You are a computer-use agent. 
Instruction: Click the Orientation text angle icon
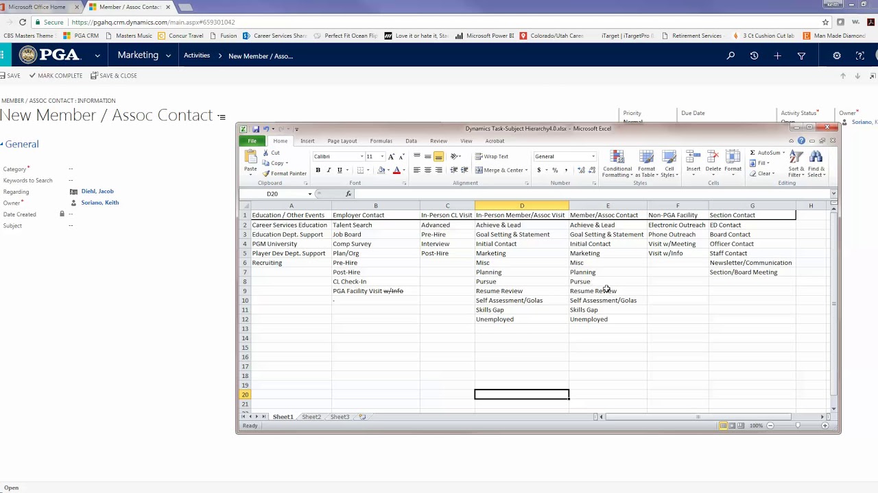point(455,156)
